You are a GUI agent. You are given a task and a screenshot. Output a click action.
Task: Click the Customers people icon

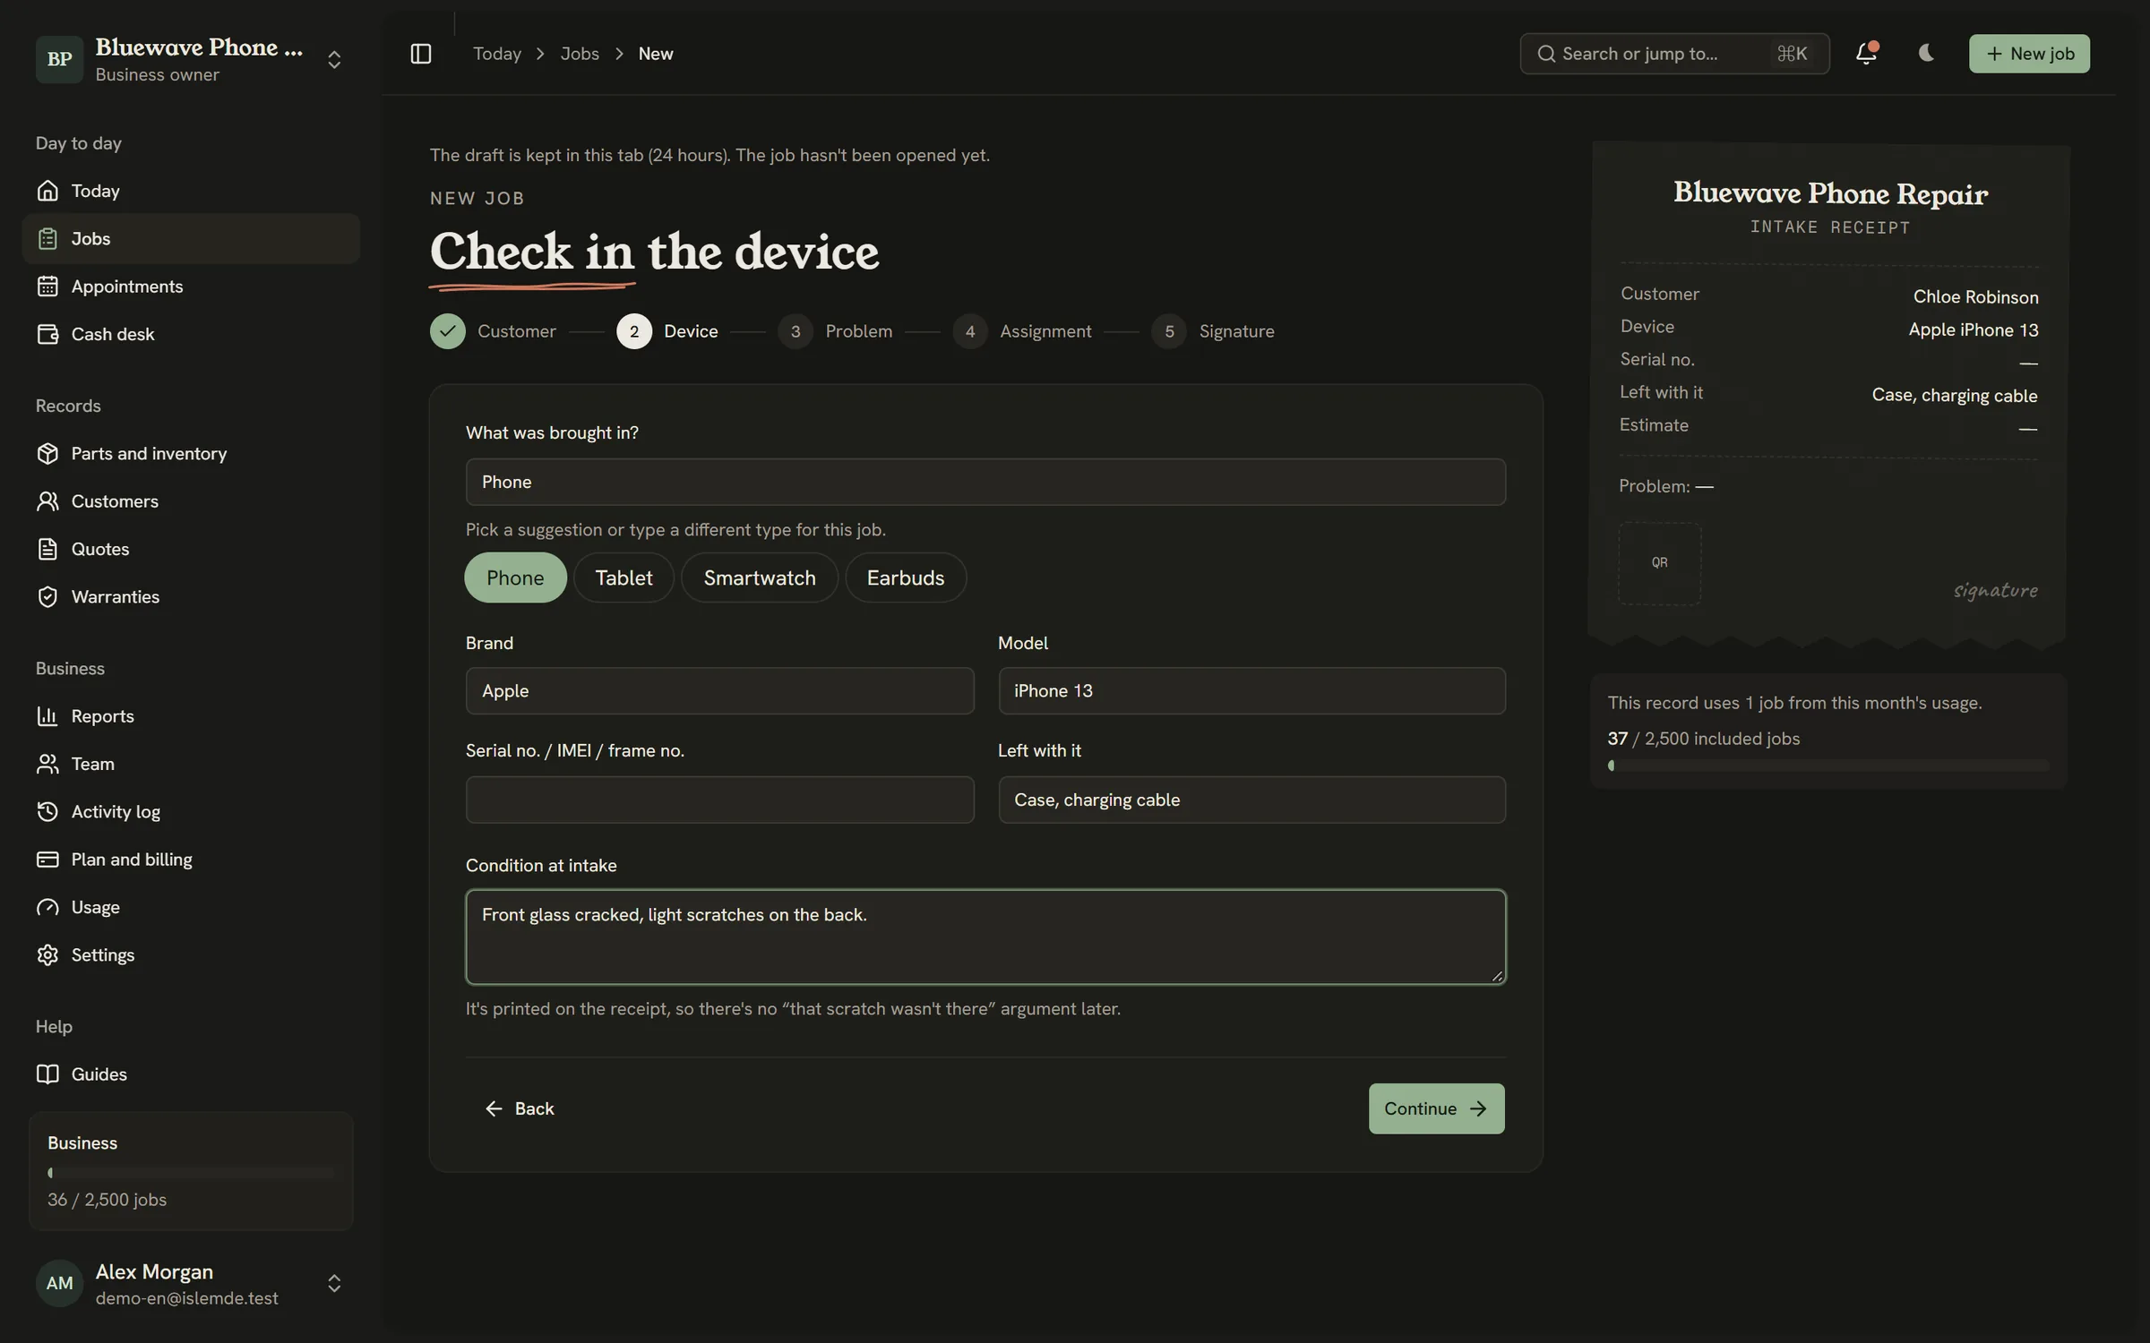(47, 501)
